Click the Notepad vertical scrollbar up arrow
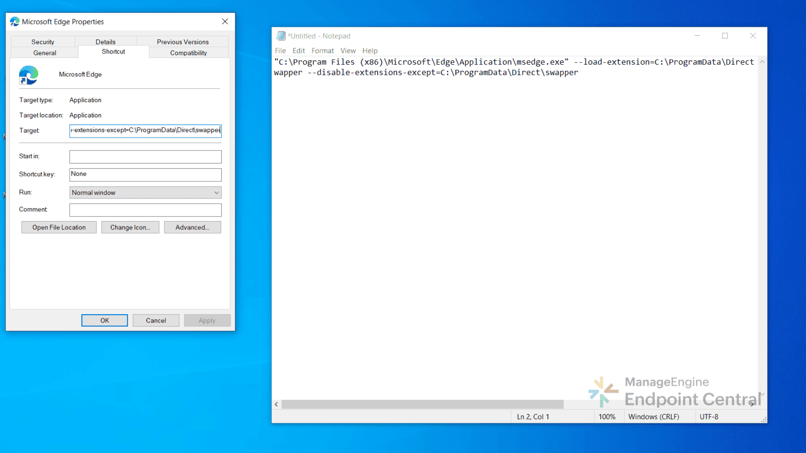 point(762,62)
